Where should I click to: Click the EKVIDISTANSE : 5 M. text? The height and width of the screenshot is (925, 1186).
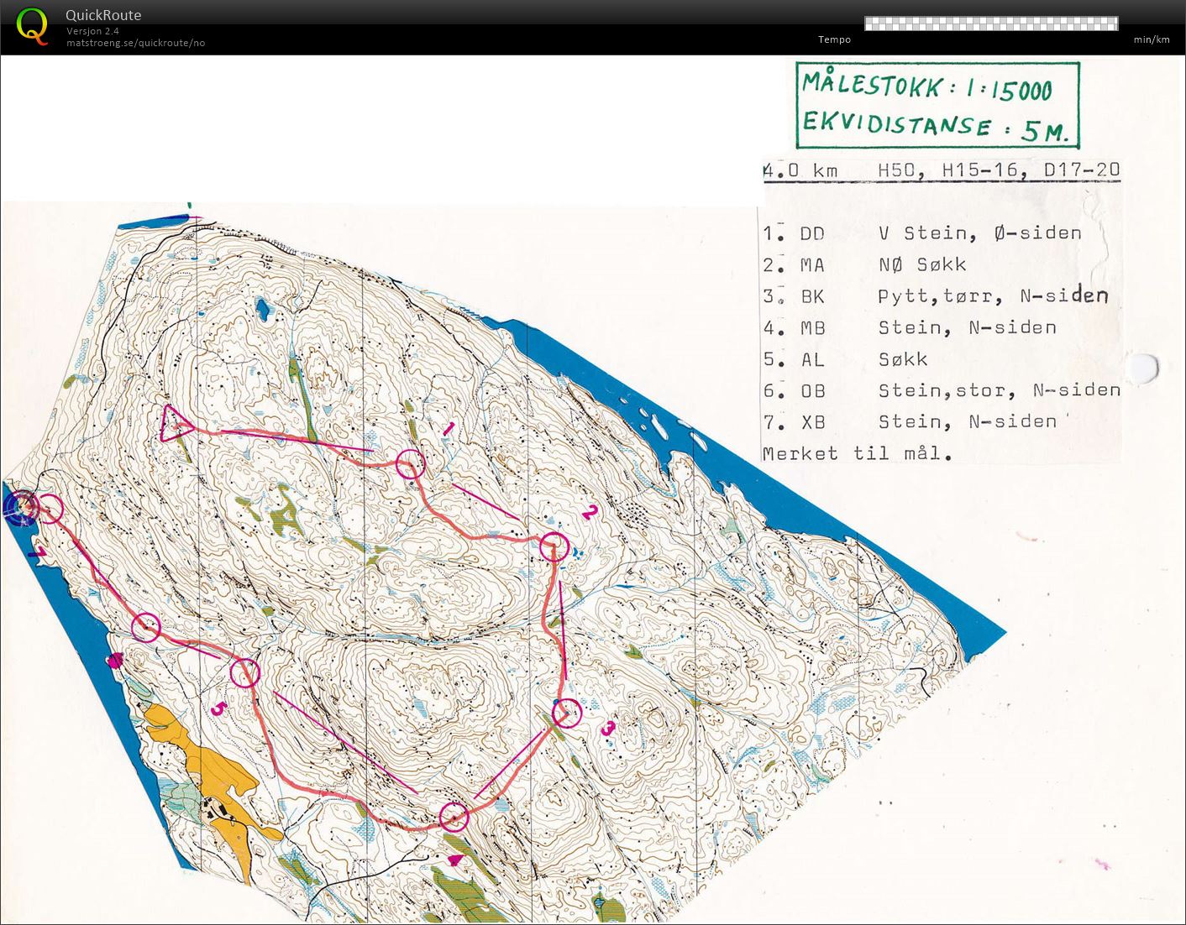pyautogui.click(x=935, y=126)
